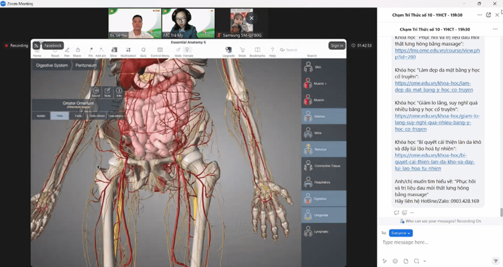Enable the Skin layer

[x=324, y=67]
